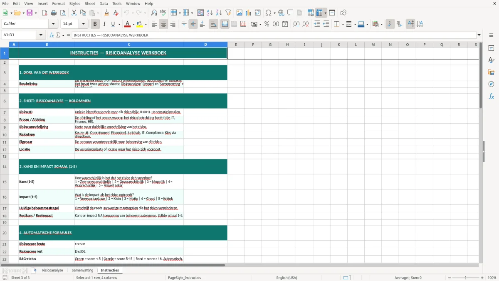Click the Copy icon

coord(83,13)
